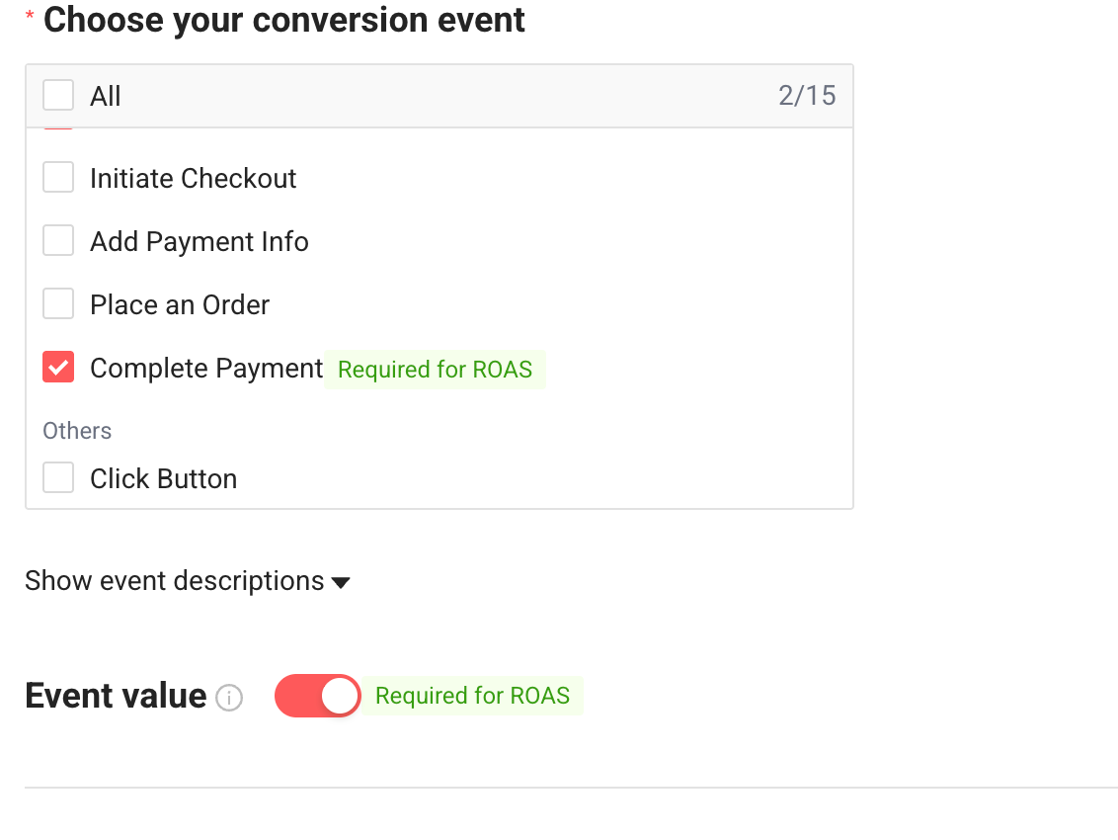This screenshot has width=1118, height=840.
Task: Click the Others group heading
Action: click(x=77, y=431)
